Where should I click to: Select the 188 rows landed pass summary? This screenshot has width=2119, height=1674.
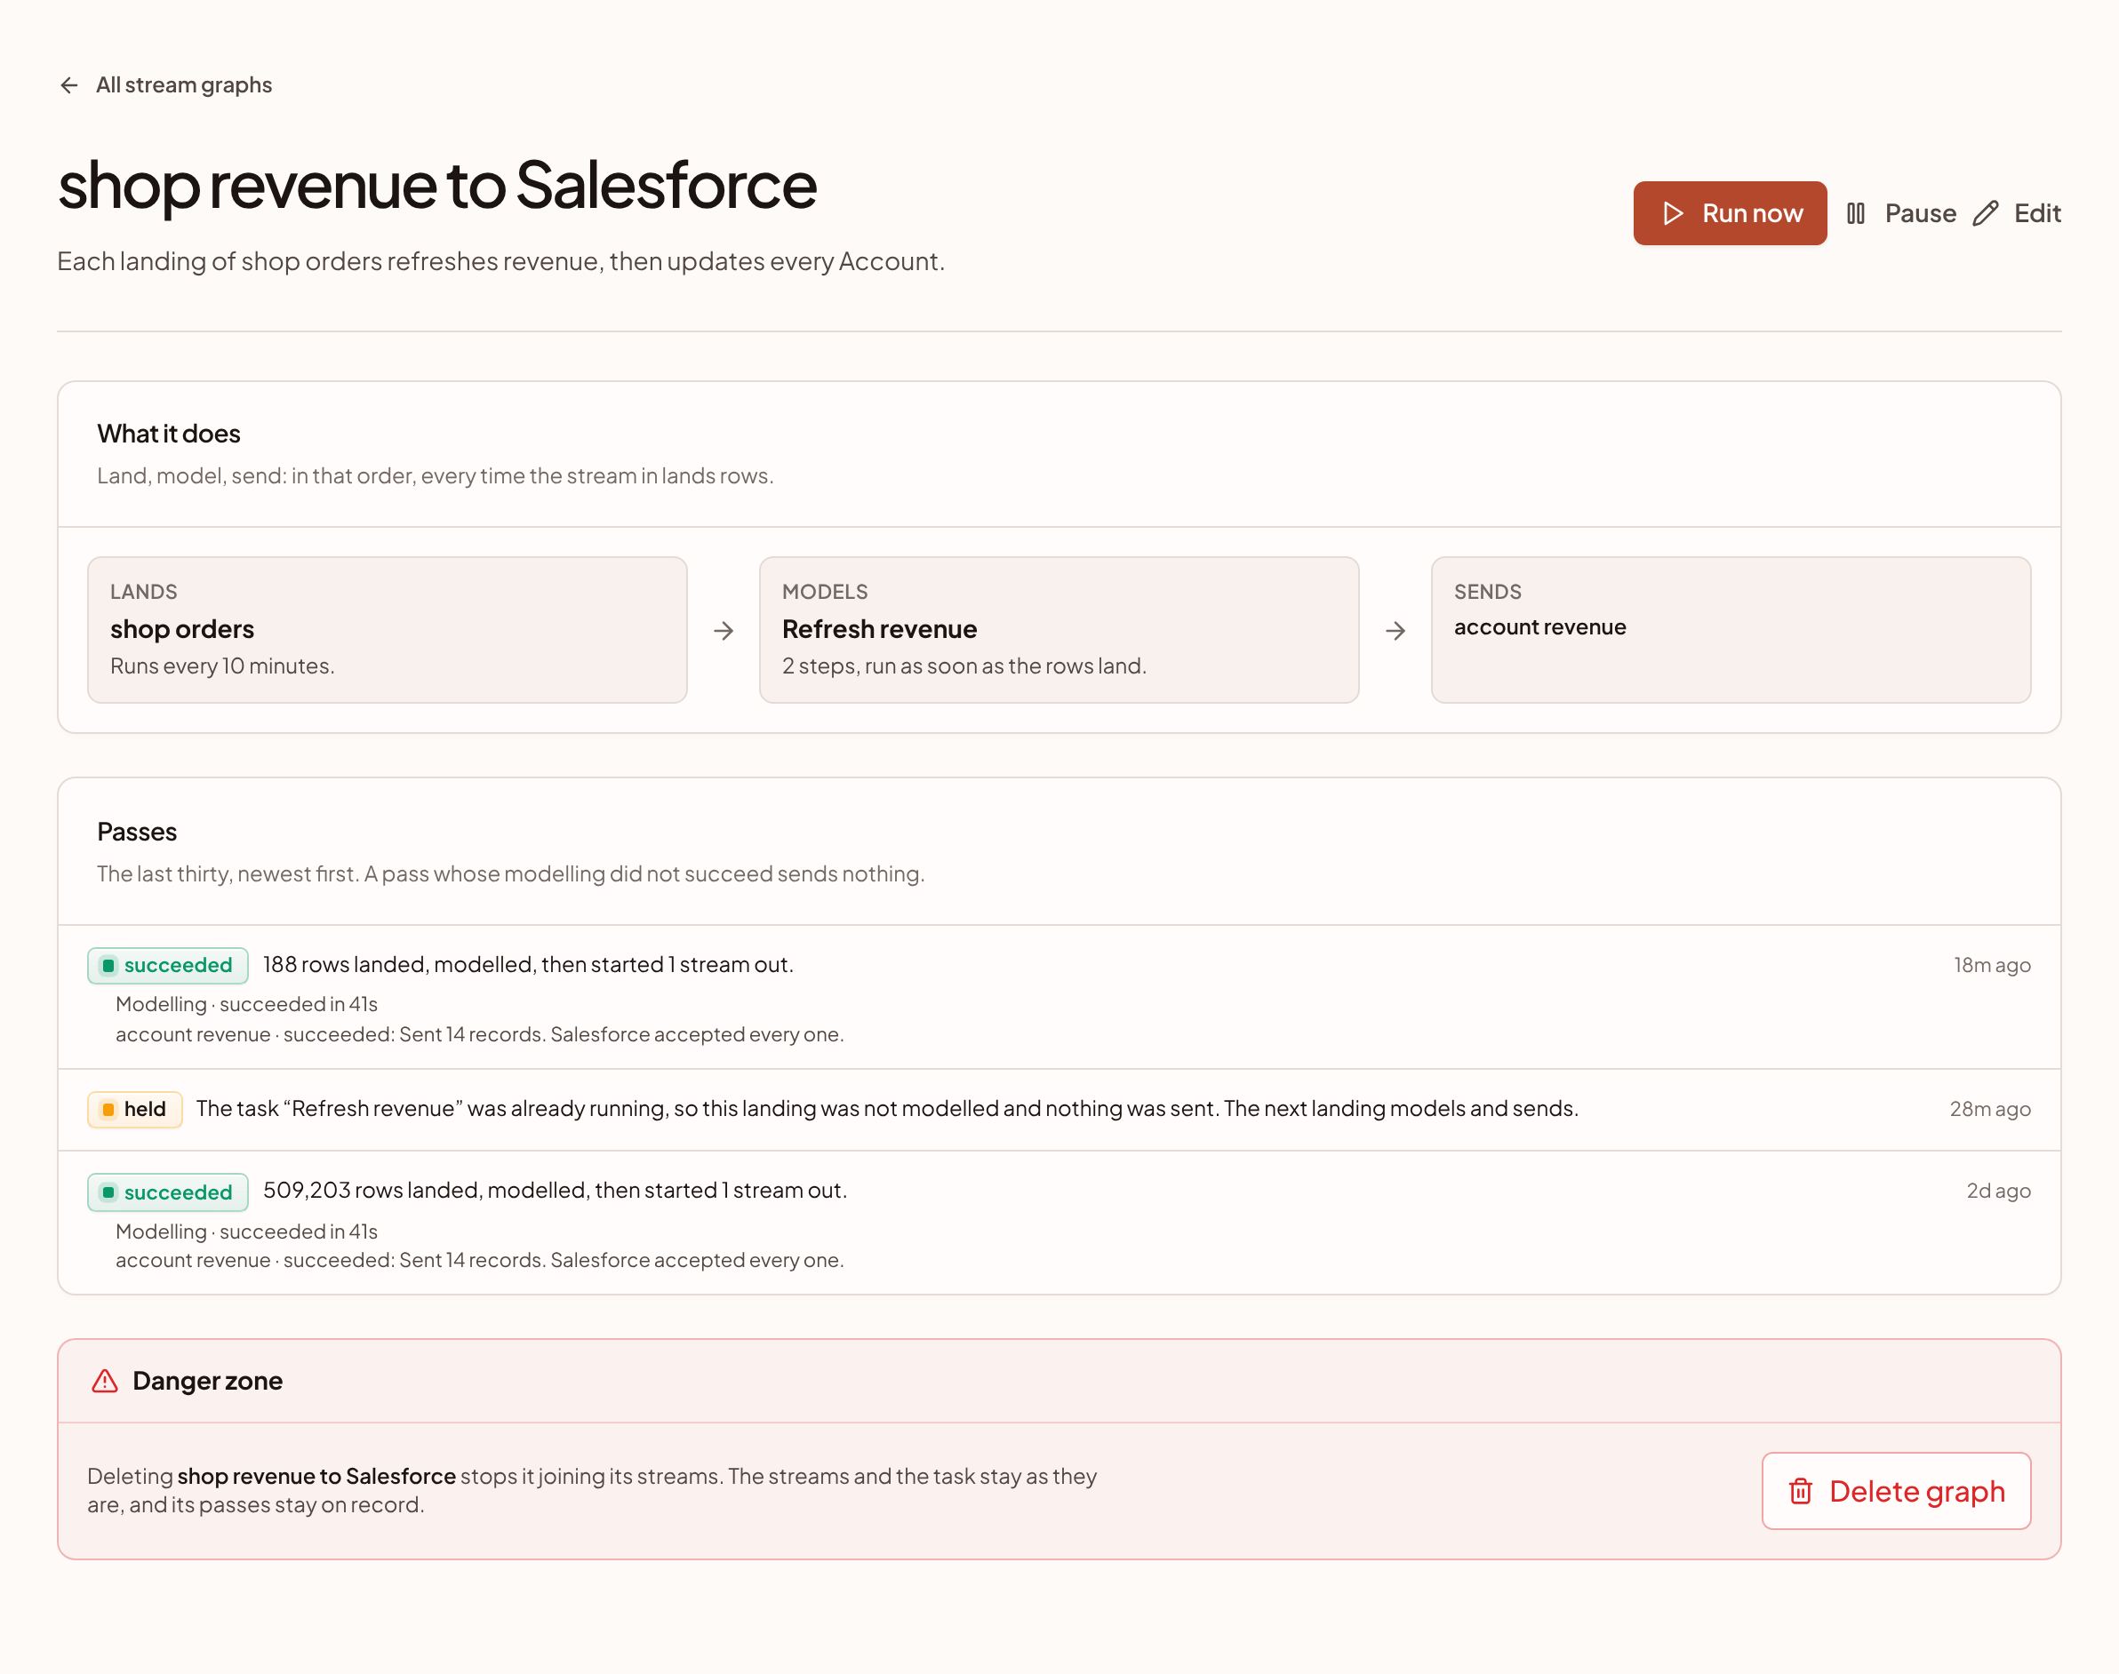(529, 964)
